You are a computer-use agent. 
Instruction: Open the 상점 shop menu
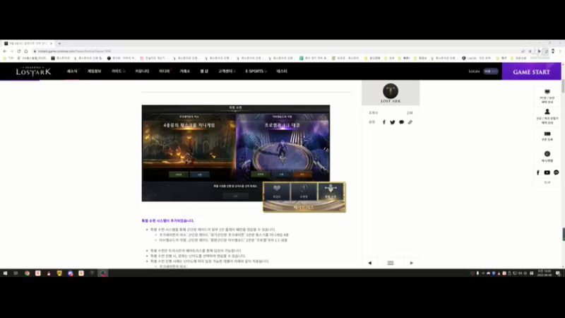coord(204,71)
